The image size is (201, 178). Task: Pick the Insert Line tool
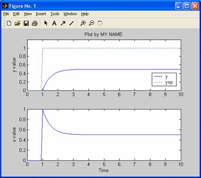[x=71, y=23]
